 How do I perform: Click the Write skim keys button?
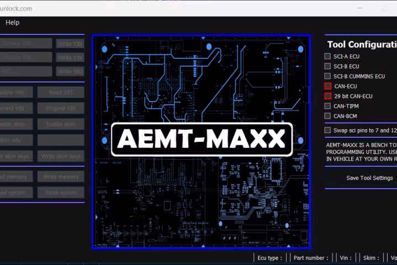(x=61, y=156)
